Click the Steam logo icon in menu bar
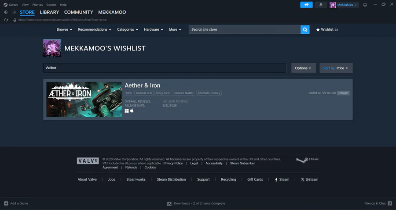Screen dimensions: 396x210 point(6,5)
